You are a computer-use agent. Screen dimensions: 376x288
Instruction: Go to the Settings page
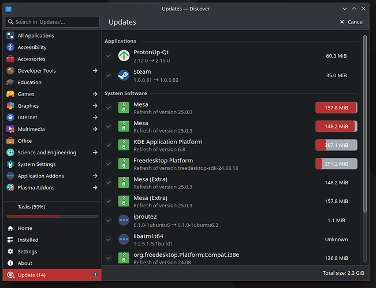click(x=27, y=252)
